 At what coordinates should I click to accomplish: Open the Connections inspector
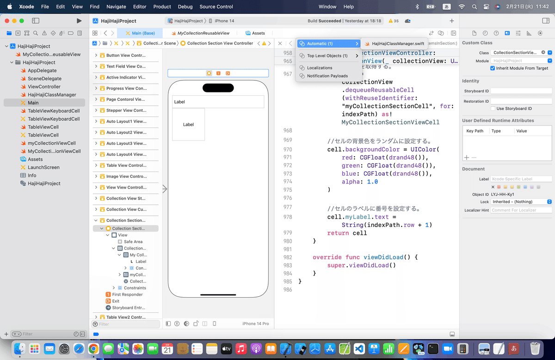pyautogui.click(x=540, y=33)
